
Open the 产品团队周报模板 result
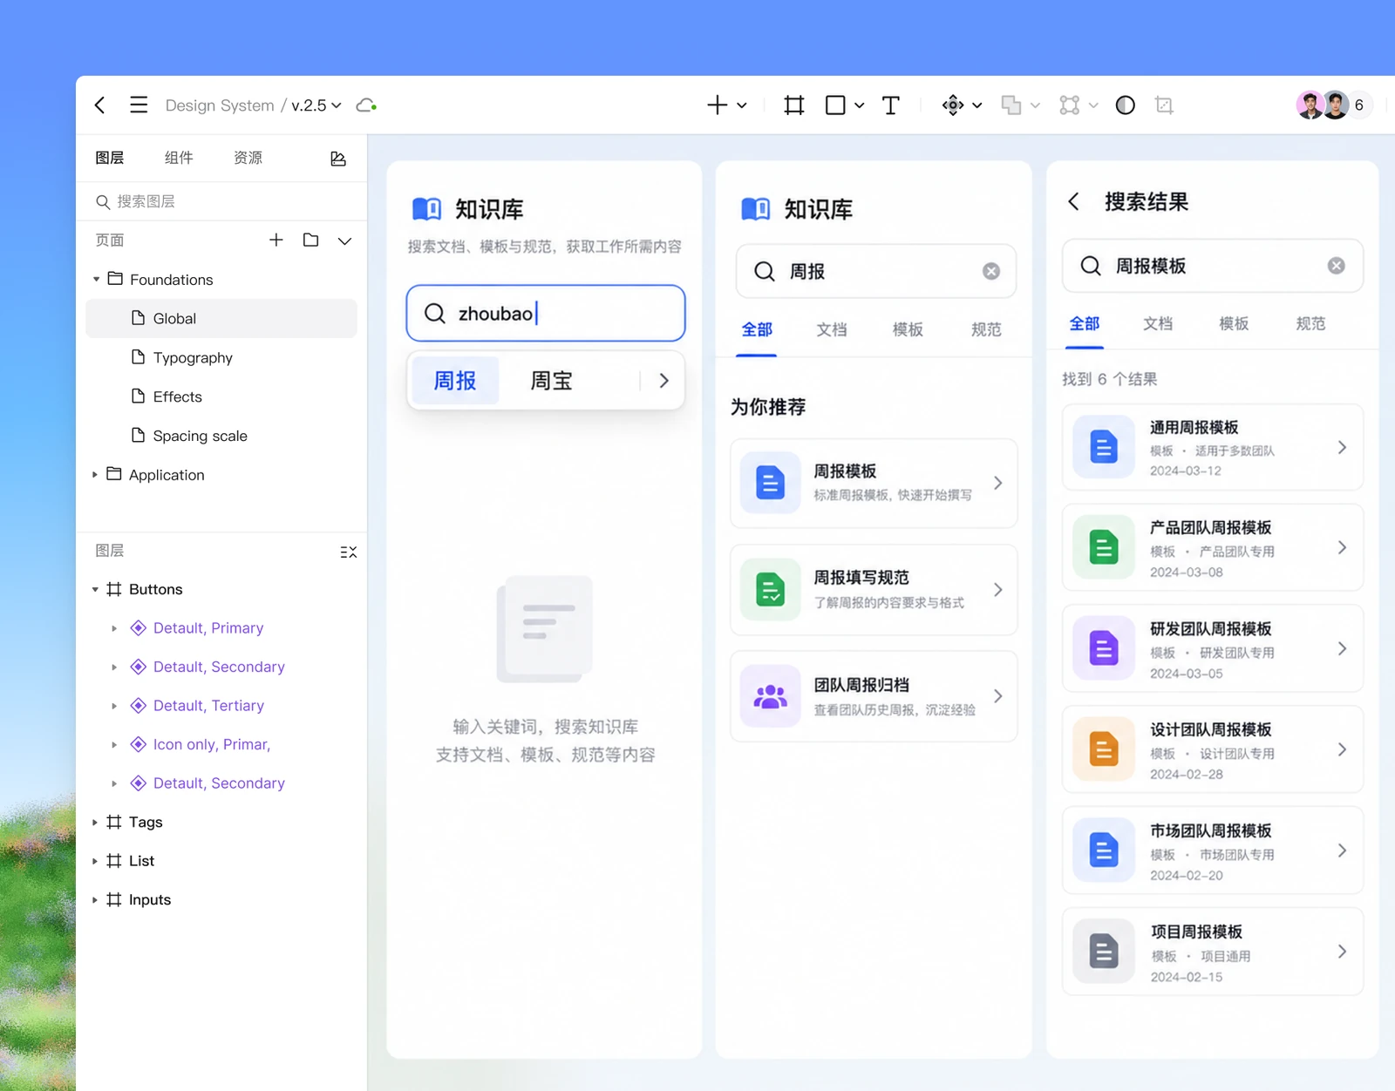coord(1213,548)
